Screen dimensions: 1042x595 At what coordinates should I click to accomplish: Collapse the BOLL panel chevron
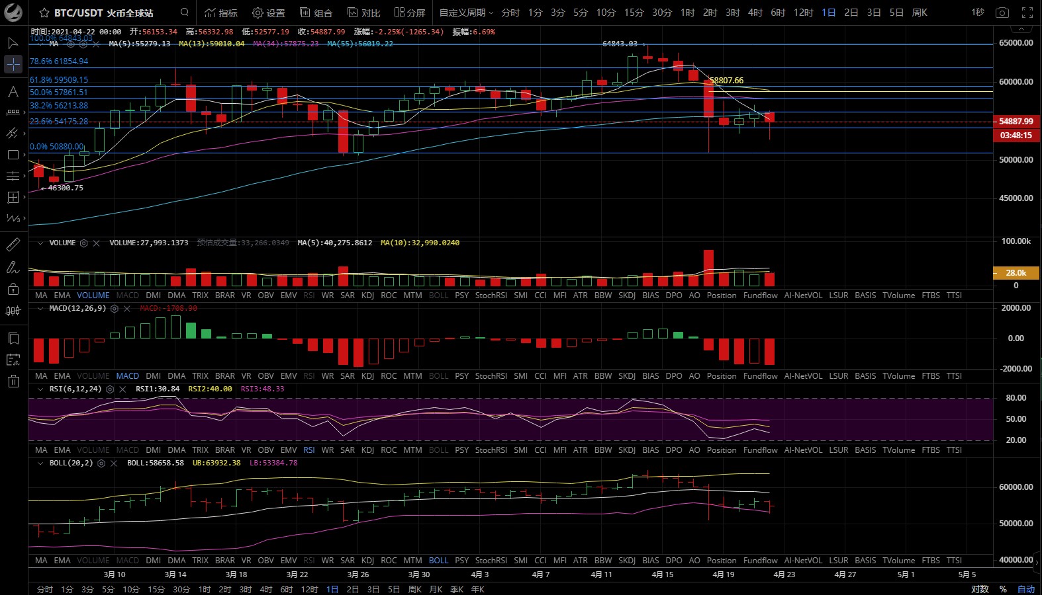40,463
